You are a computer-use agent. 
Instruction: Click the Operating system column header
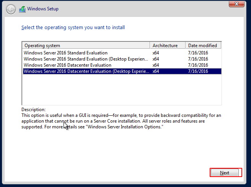(x=86, y=46)
